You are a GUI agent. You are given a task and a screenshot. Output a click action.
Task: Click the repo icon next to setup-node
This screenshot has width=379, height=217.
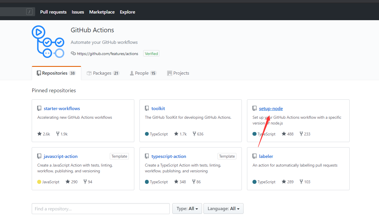(x=254, y=108)
